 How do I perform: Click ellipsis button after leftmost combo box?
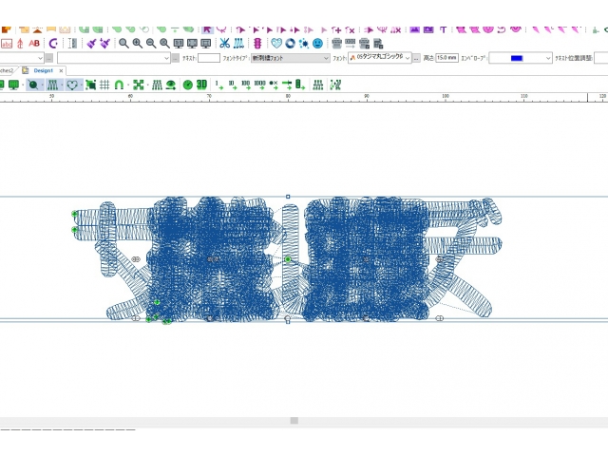coord(48,58)
